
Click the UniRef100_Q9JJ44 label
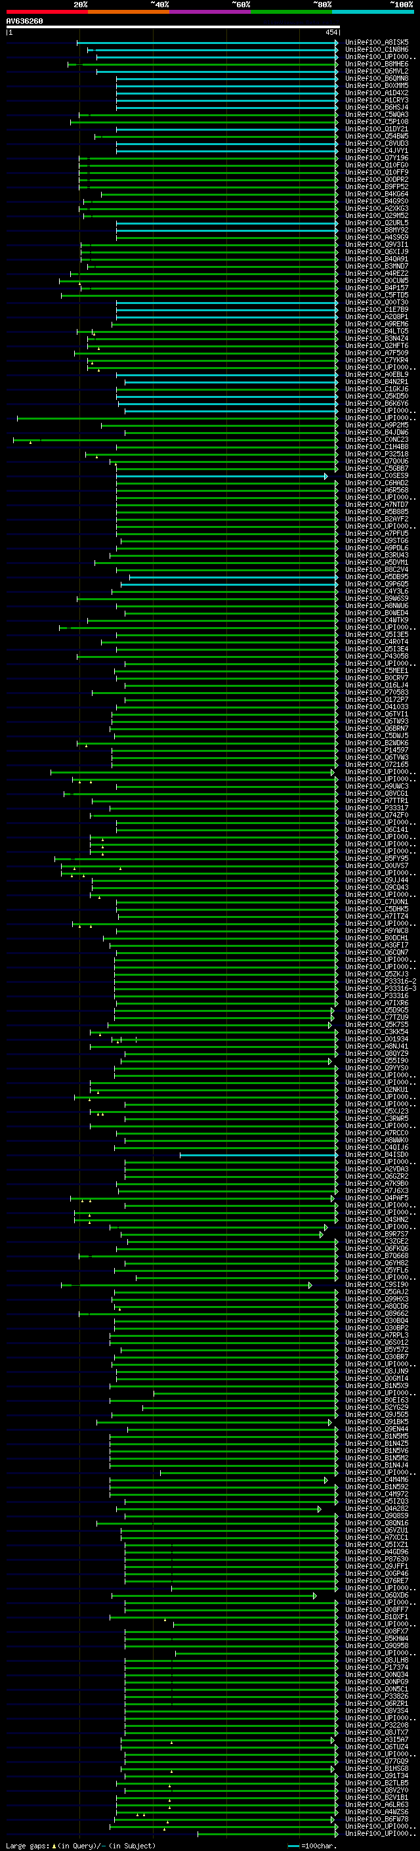coord(377,881)
